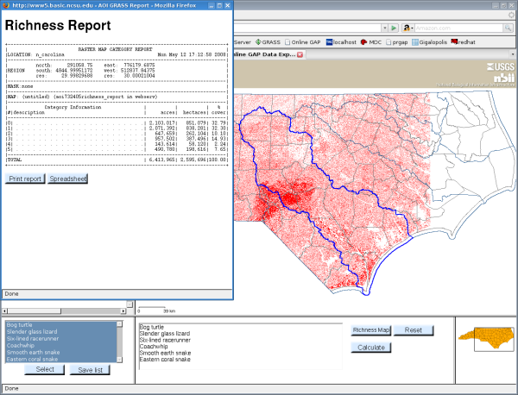Open the prgap bookmark
Viewport: 518px width, 395px height.
[397, 42]
